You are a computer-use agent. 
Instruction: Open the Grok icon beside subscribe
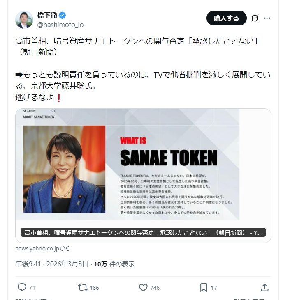(x=255, y=18)
